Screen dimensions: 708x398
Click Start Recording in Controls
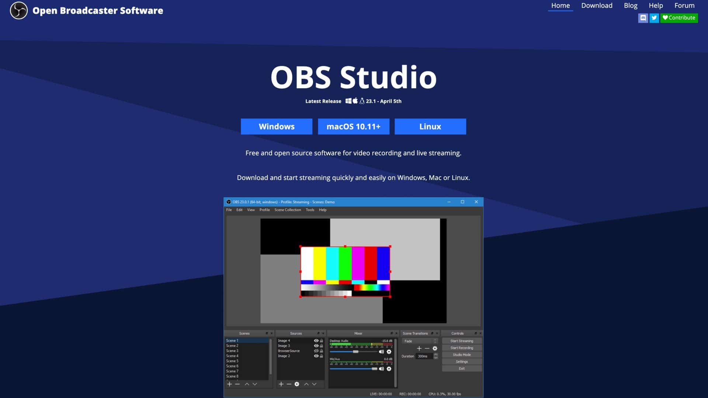(462, 348)
